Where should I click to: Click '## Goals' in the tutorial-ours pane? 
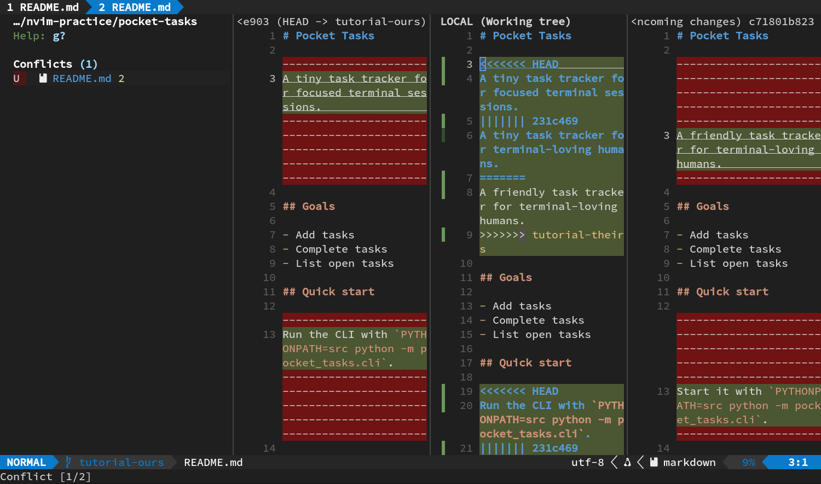(309, 206)
